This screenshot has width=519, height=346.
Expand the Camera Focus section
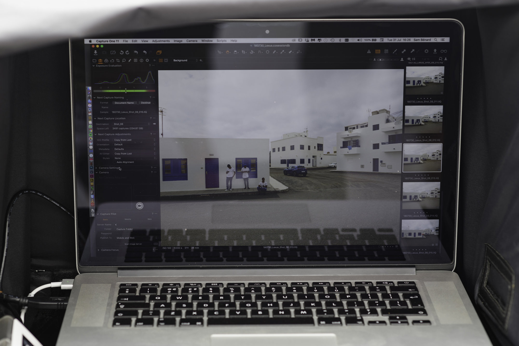(x=98, y=250)
